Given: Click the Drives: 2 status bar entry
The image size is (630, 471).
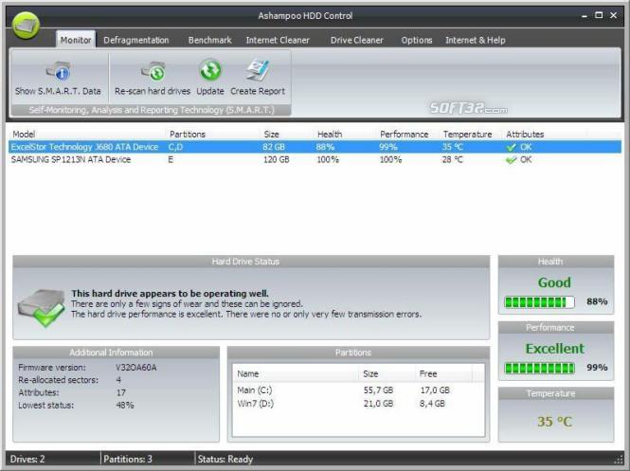Looking at the screenshot, I should tap(27, 459).
